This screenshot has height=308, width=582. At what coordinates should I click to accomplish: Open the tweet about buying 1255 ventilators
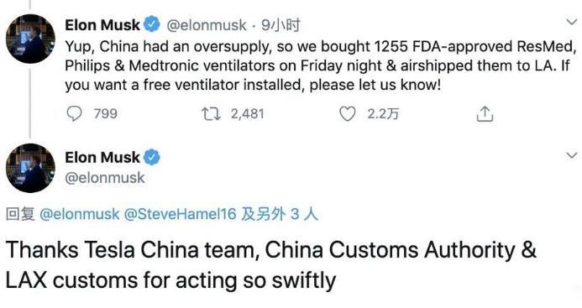pyautogui.click(x=320, y=65)
